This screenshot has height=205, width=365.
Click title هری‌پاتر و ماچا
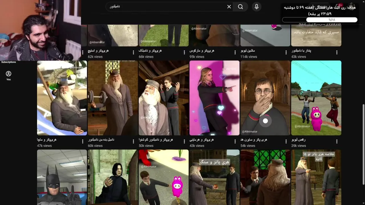click(46, 140)
